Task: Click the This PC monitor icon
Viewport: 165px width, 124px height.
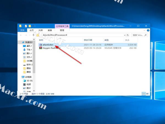Action: pyautogui.click(x=23, y=77)
